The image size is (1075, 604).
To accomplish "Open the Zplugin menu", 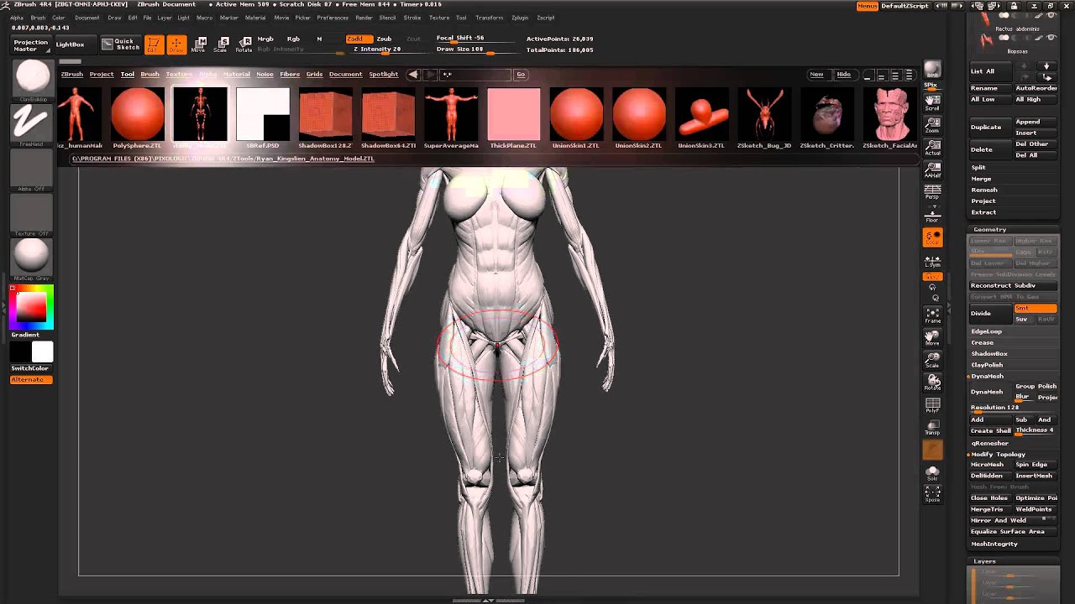I will point(520,18).
